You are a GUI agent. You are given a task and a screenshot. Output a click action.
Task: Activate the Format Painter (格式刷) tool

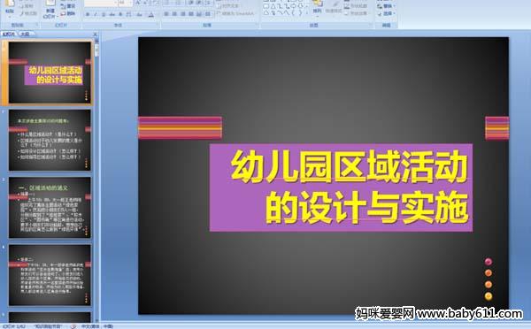pyautogui.click(x=28, y=13)
